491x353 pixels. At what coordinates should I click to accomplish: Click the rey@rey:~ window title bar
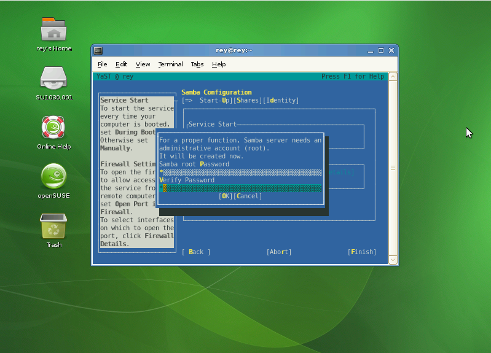pyautogui.click(x=234, y=50)
